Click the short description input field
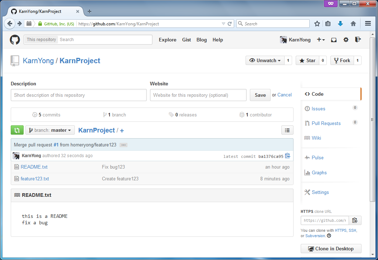The width and height of the screenshot is (378, 260). 79,95
